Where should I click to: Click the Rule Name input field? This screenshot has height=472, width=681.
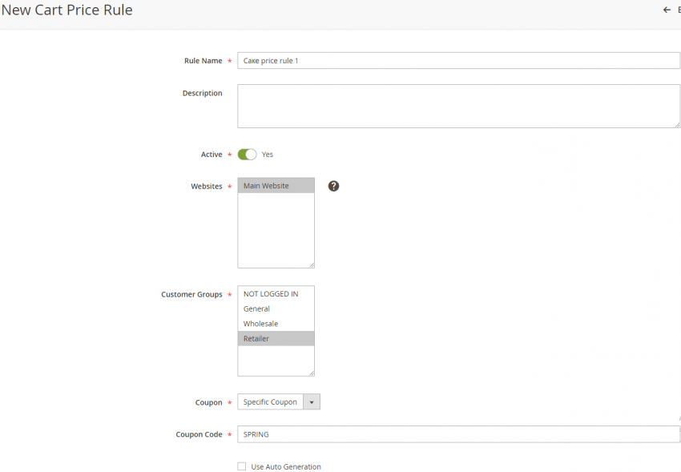click(458, 60)
